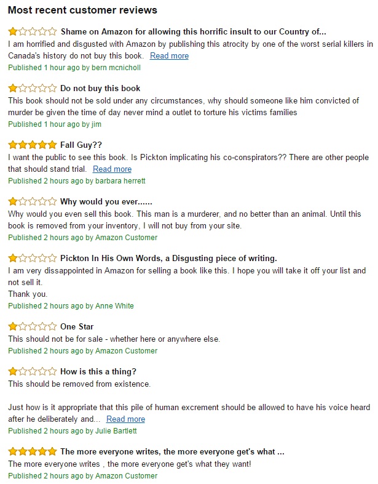The width and height of the screenshot is (378, 484).
Task: Open 'Why would you ever......' review title
Action: [x=106, y=201]
